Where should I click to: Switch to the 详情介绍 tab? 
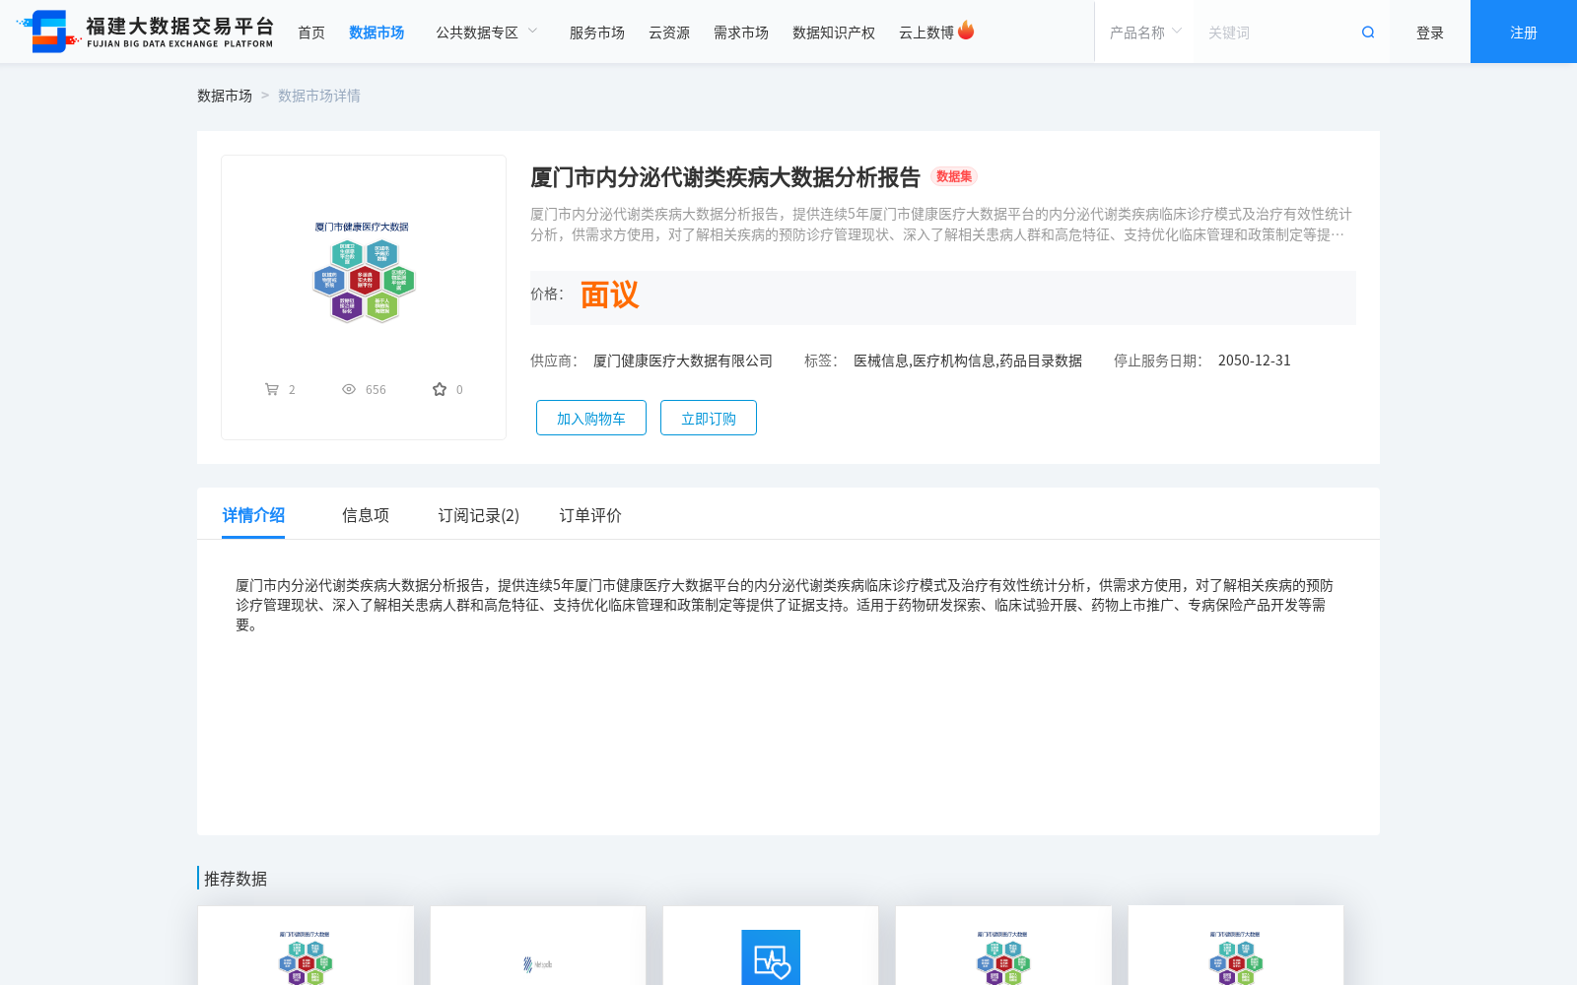pos(253,515)
